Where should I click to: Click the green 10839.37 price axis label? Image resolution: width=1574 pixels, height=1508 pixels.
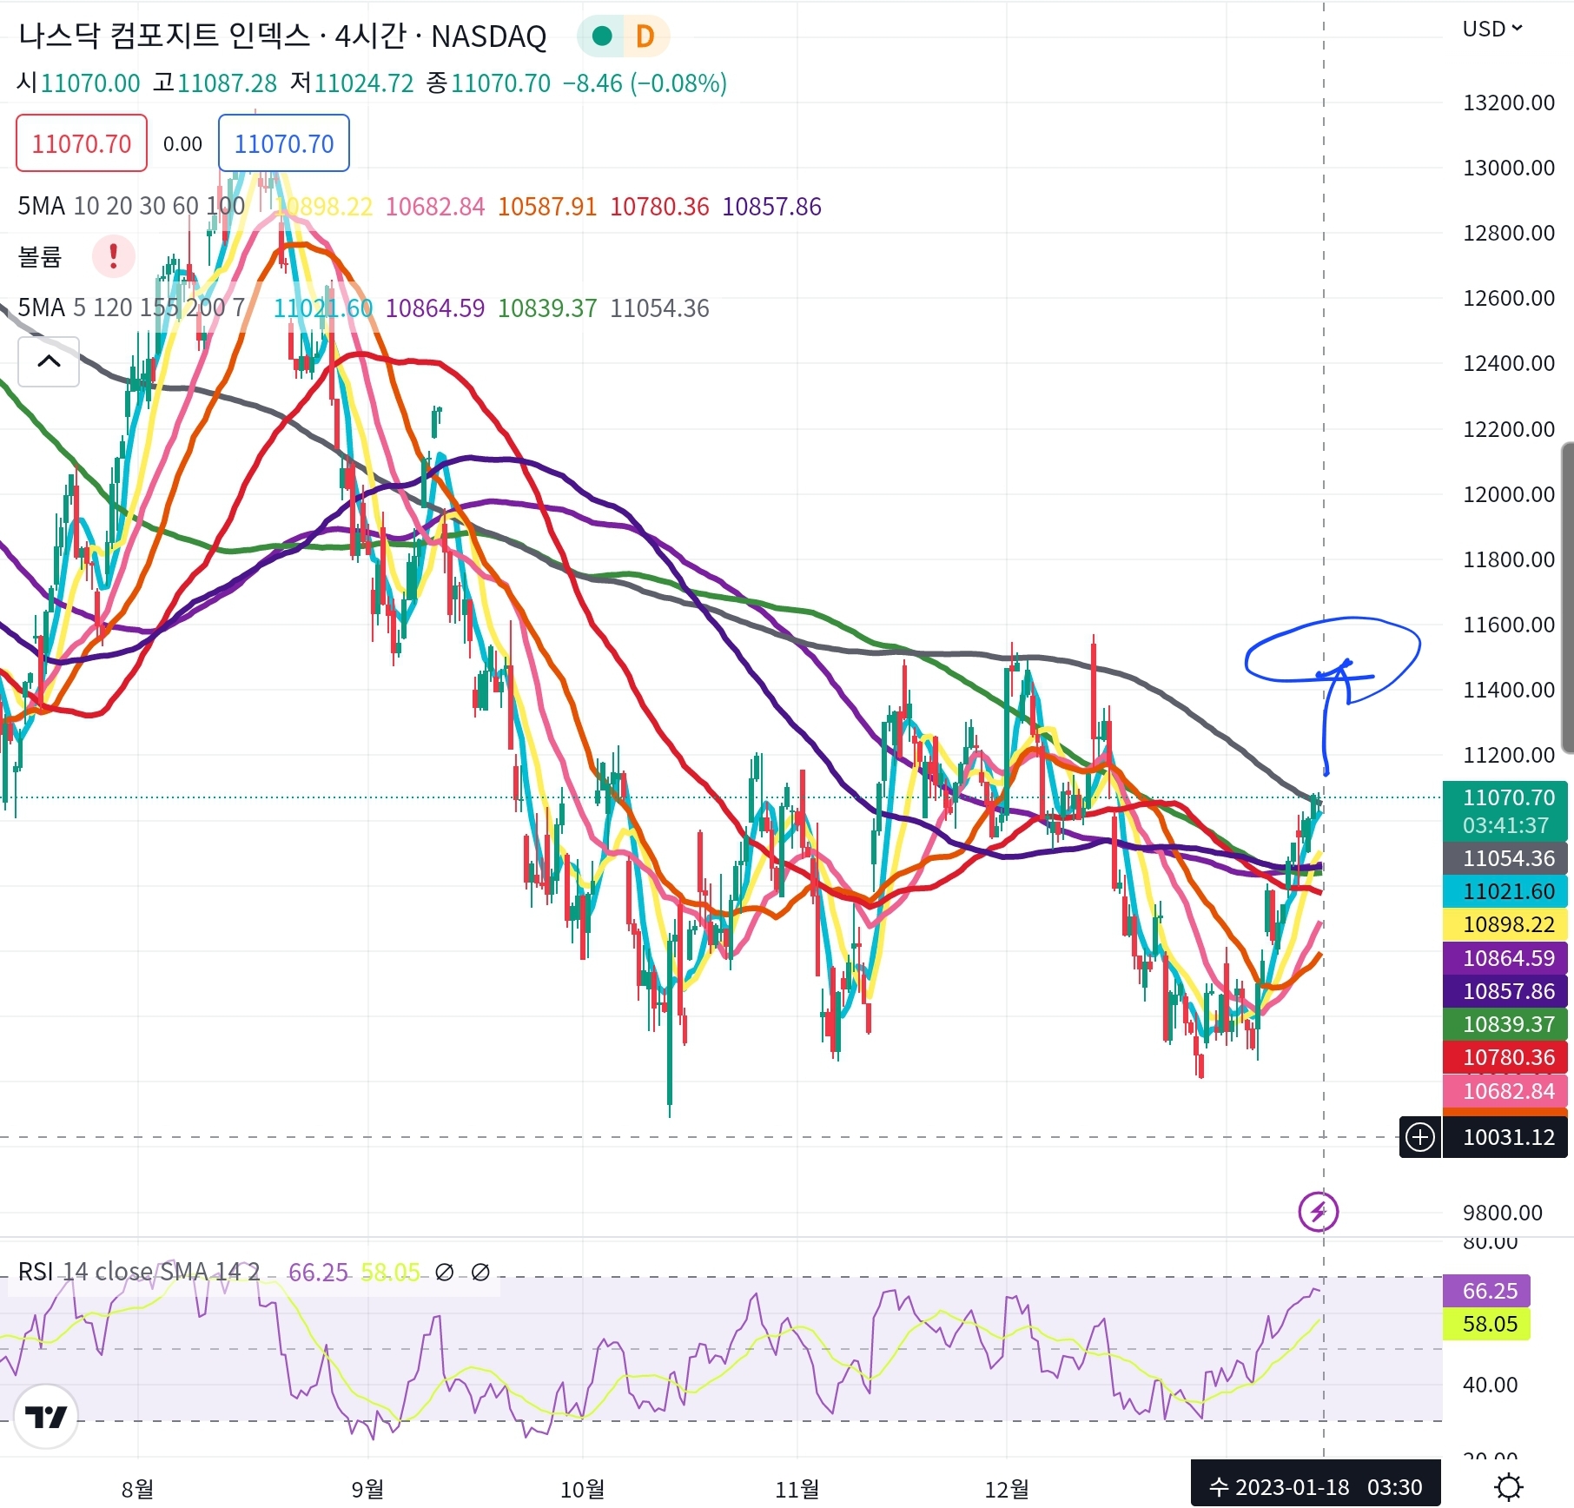[x=1505, y=1024]
